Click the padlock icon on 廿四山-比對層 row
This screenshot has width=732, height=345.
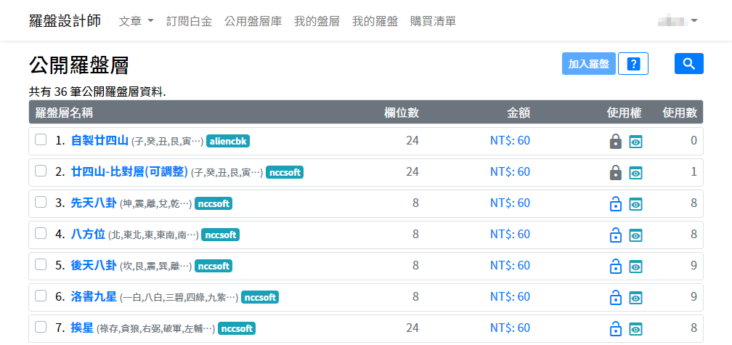click(x=615, y=173)
